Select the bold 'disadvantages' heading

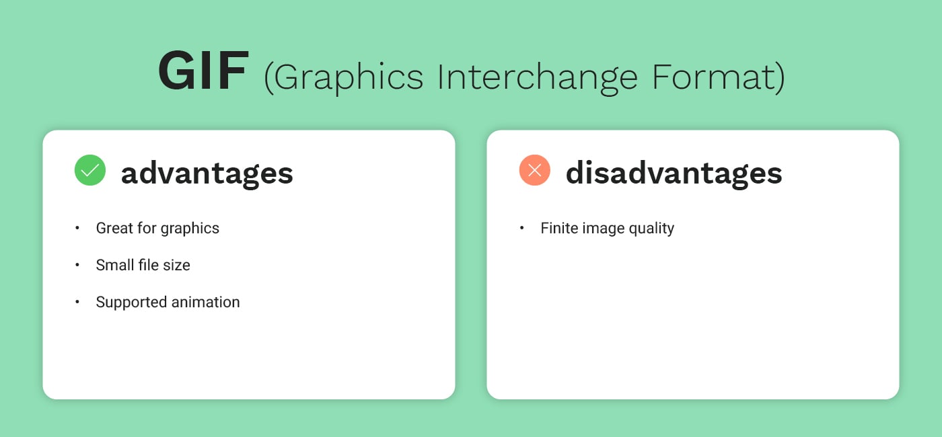[x=674, y=172]
